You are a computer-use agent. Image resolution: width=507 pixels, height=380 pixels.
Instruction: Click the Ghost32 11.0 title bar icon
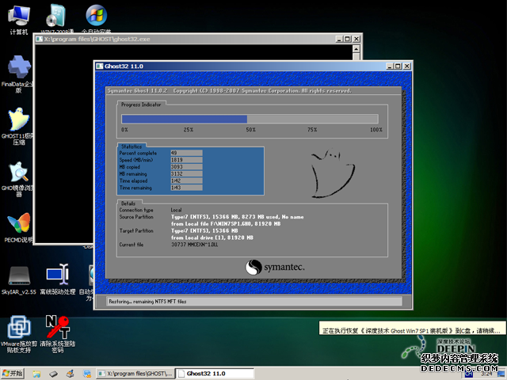[x=100, y=66]
